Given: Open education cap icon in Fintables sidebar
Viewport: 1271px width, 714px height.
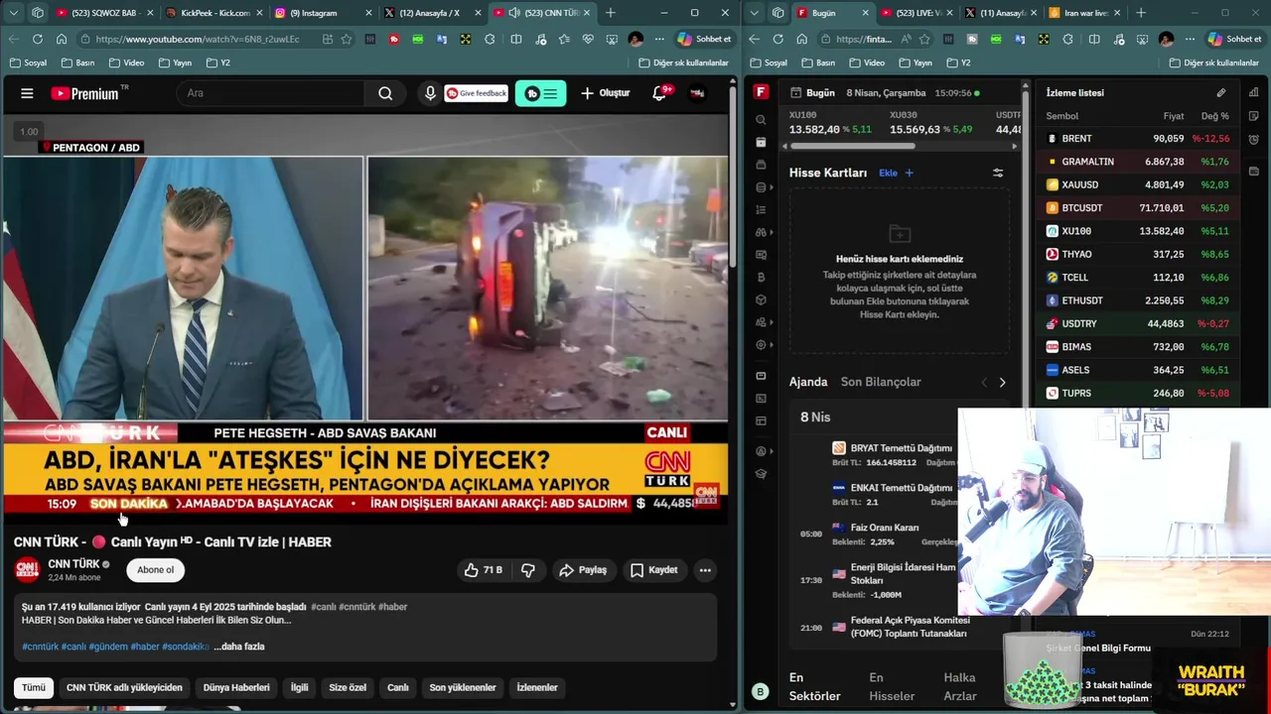Looking at the screenshot, I should (761, 474).
